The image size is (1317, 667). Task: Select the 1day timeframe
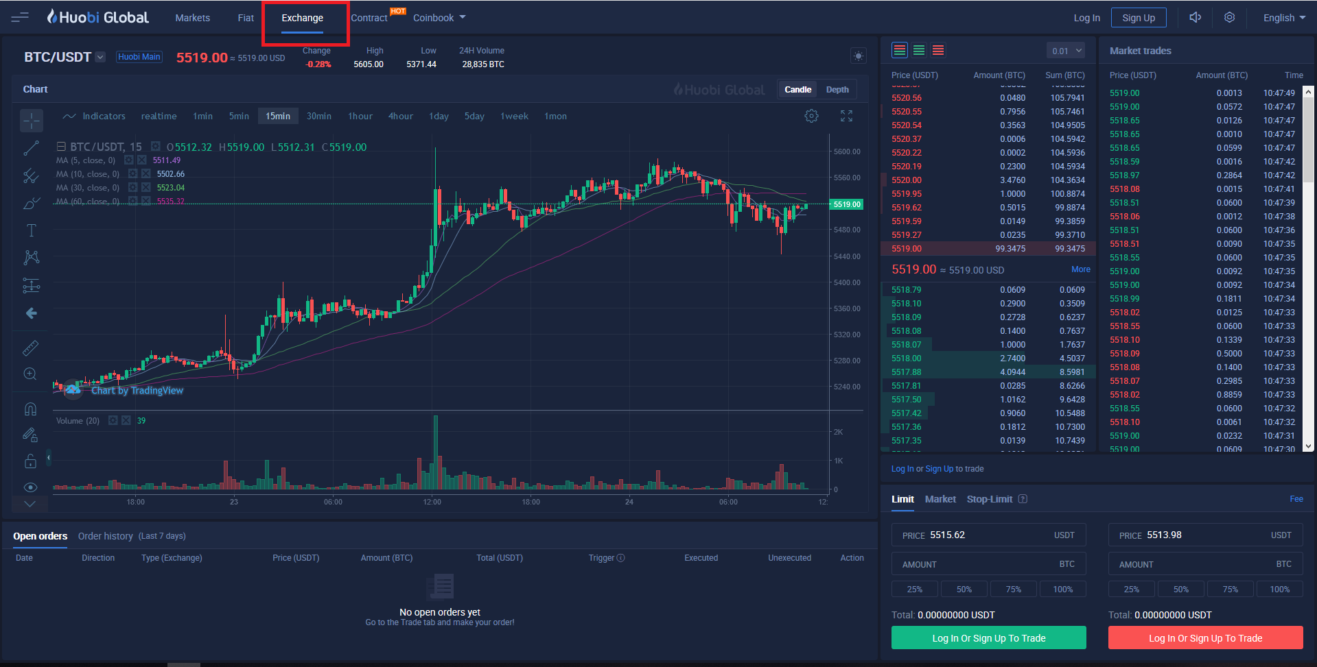[x=439, y=116]
